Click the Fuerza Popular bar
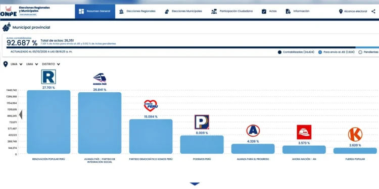The image size is (379, 189). 355,151
